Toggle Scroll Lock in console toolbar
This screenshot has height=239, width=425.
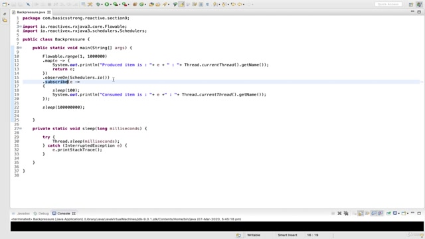tap(361, 214)
